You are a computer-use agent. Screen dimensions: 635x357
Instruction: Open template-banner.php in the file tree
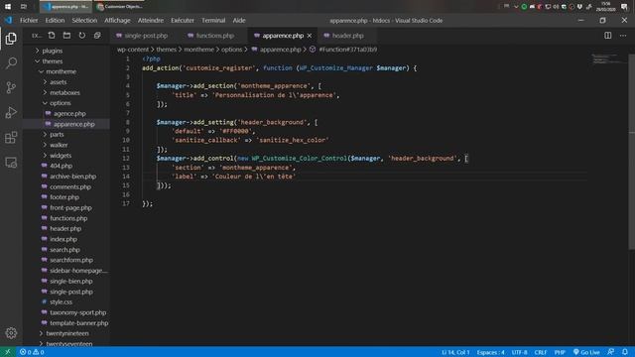click(x=79, y=323)
